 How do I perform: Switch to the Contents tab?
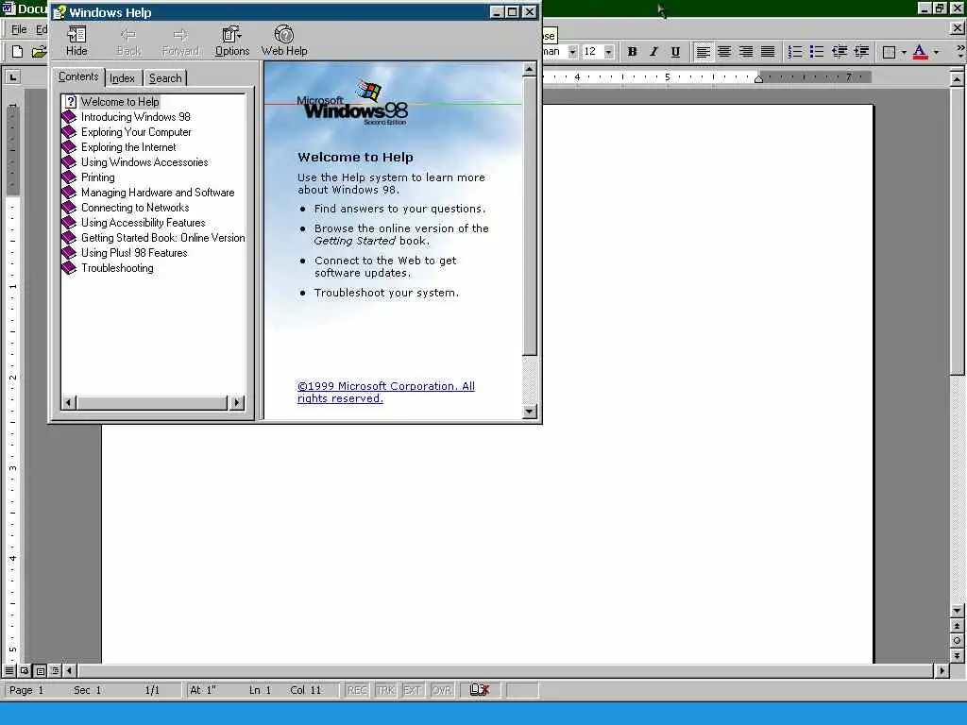click(x=77, y=77)
